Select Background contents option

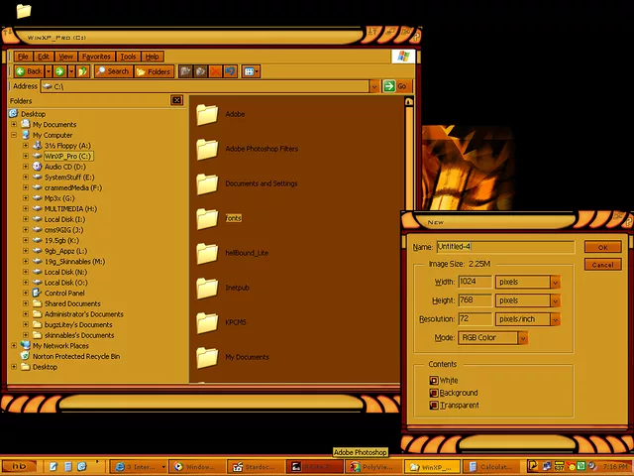pyautogui.click(x=434, y=393)
